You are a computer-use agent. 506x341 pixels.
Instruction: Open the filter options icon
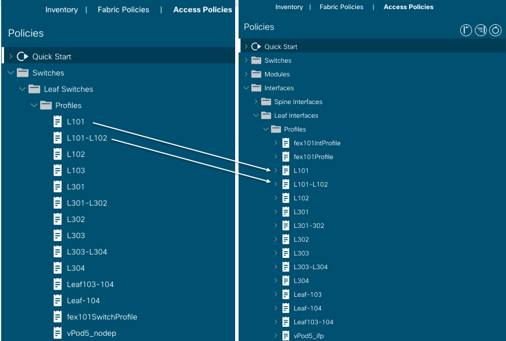(x=481, y=30)
